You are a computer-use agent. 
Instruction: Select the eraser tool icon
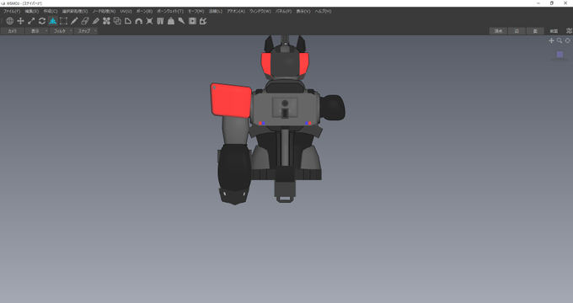pyautogui.click(x=85, y=21)
